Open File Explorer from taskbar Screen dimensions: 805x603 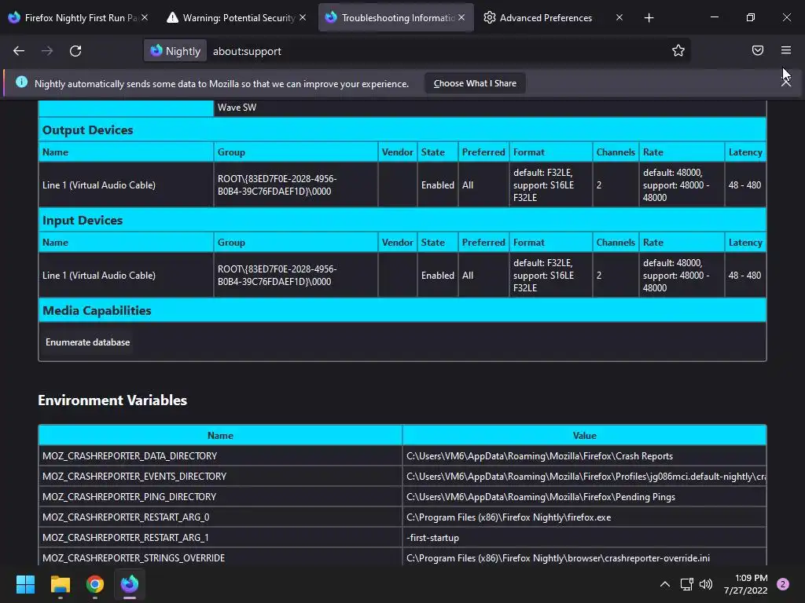click(61, 584)
